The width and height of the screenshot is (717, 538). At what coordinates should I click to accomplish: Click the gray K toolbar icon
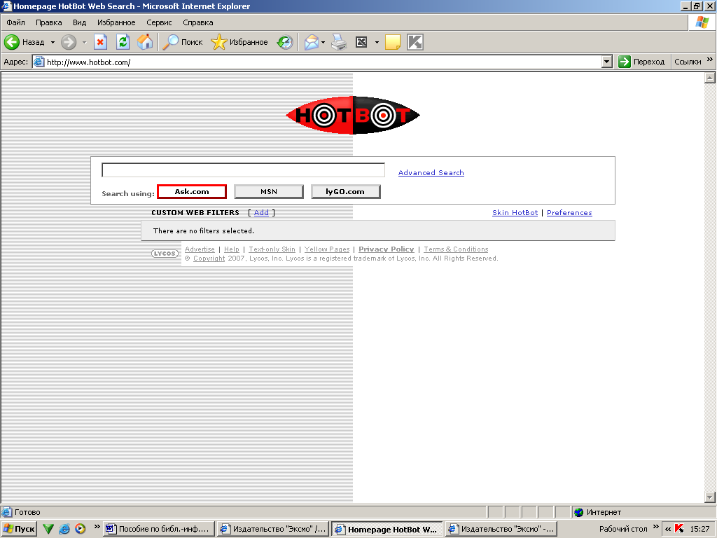(x=415, y=42)
